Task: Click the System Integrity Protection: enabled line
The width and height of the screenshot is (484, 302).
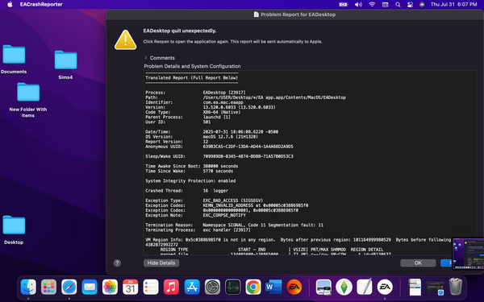Action: (x=190, y=181)
